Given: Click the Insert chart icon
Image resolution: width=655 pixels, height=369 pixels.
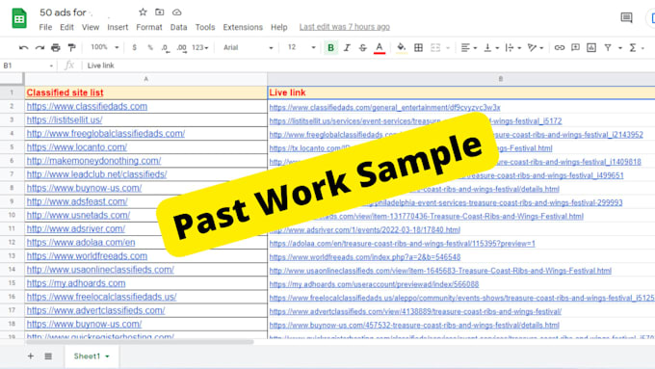Looking at the screenshot, I should [x=591, y=47].
